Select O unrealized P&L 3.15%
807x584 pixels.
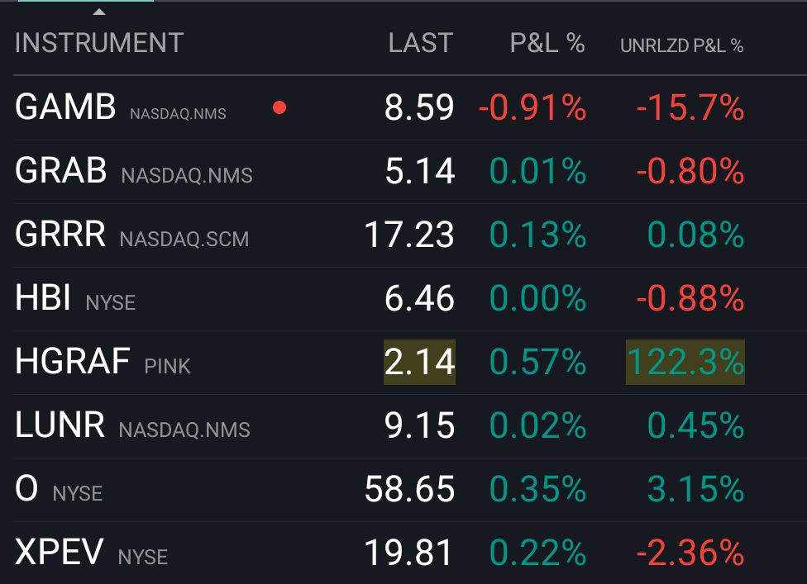click(x=696, y=490)
